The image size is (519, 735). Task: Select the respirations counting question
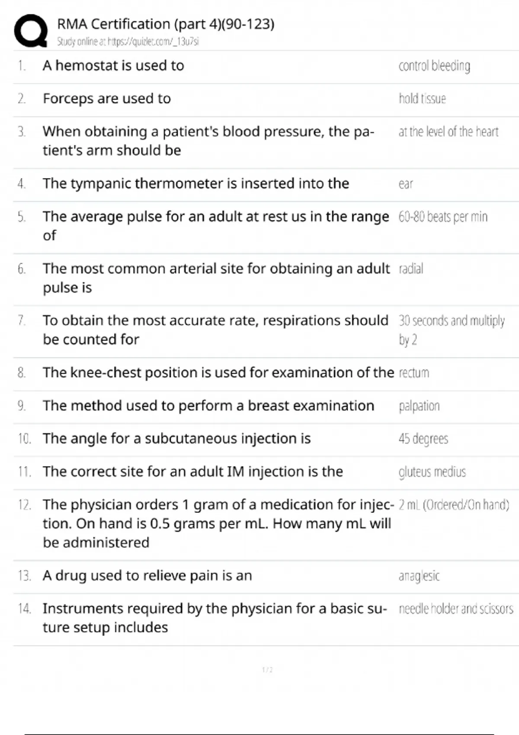215,329
